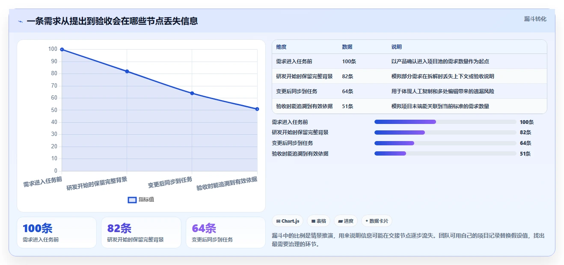The width and height of the screenshot is (564, 265).
Task: Click the y-axis tick label 100
Action: [53, 49]
